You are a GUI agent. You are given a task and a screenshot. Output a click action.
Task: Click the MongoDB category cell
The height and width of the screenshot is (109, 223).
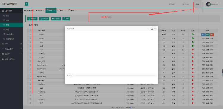coord(41,61)
